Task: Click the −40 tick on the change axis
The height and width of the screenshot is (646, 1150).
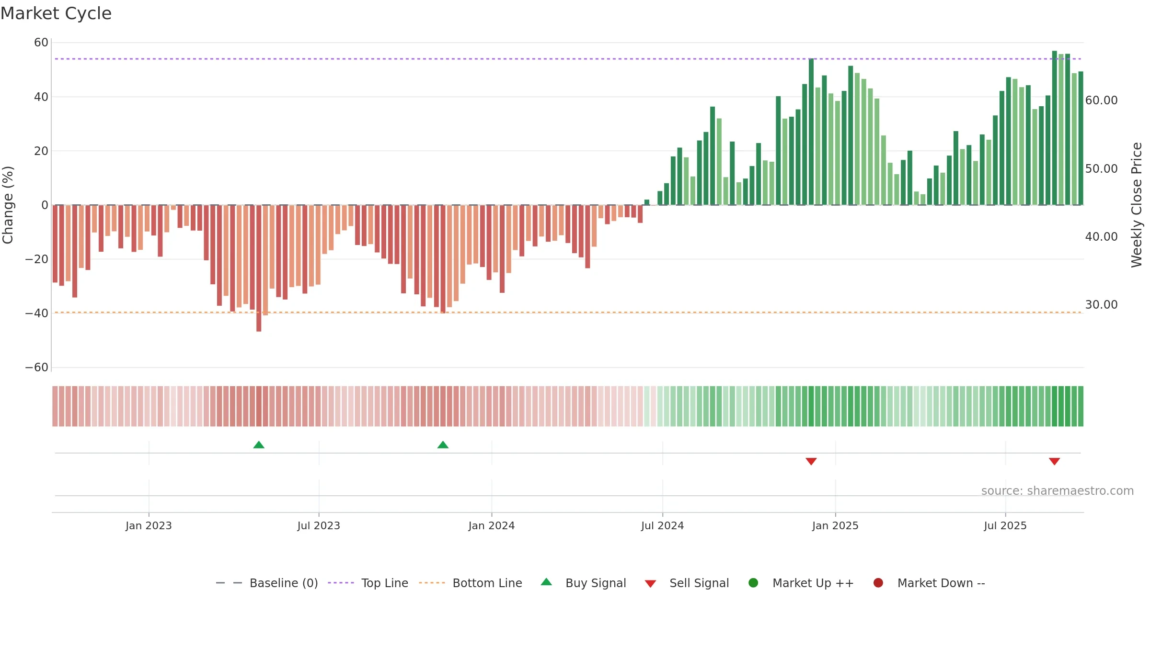Action: point(37,313)
